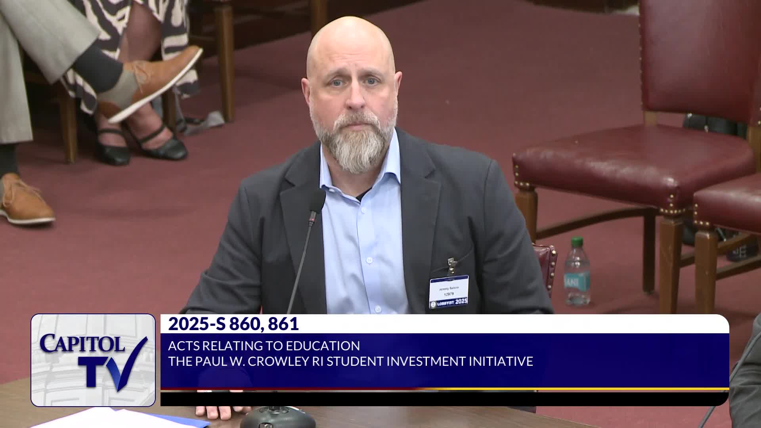Image resolution: width=761 pixels, height=428 pixels.
Task: Click the Lobbyist 2025 name badge
Action: pyautogui.click(x=449, y=292)
